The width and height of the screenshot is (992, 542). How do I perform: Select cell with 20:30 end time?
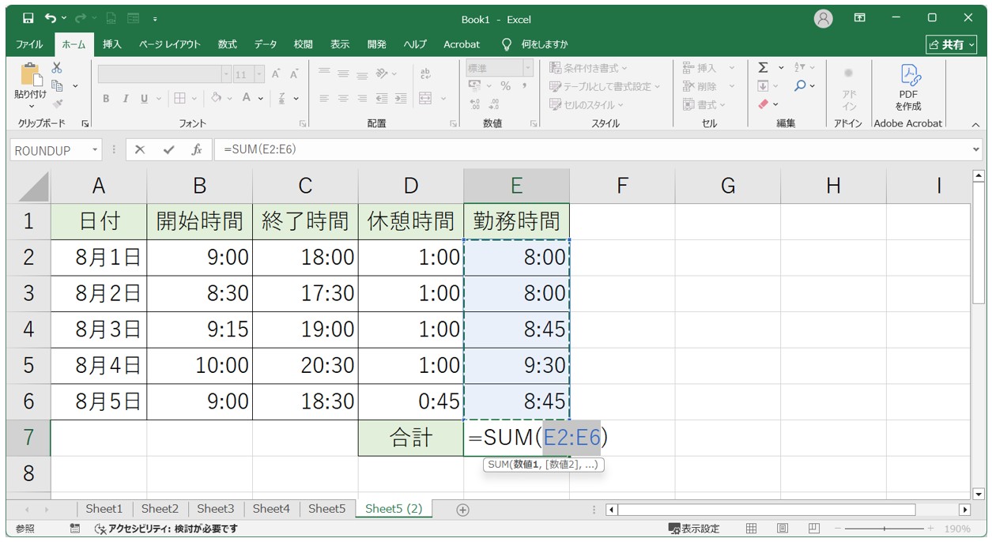point(305,366)
